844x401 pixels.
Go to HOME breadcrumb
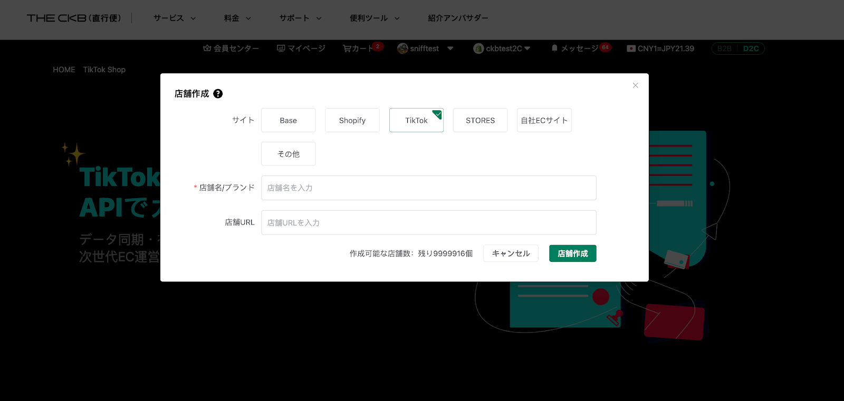64,70
